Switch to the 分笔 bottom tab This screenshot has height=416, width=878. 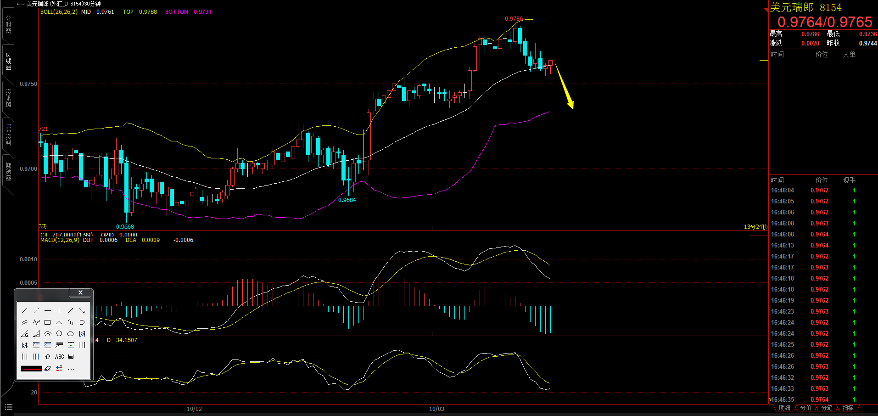tap(827, 408)
